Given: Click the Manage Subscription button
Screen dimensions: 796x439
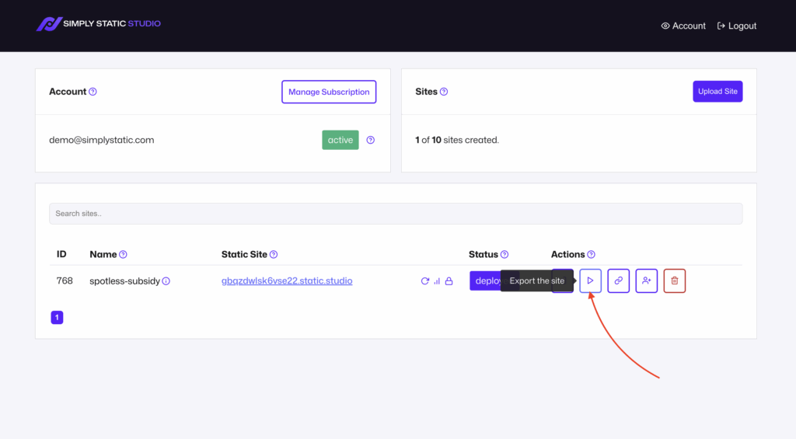Looking at the screenshot, I should [329, 92].
